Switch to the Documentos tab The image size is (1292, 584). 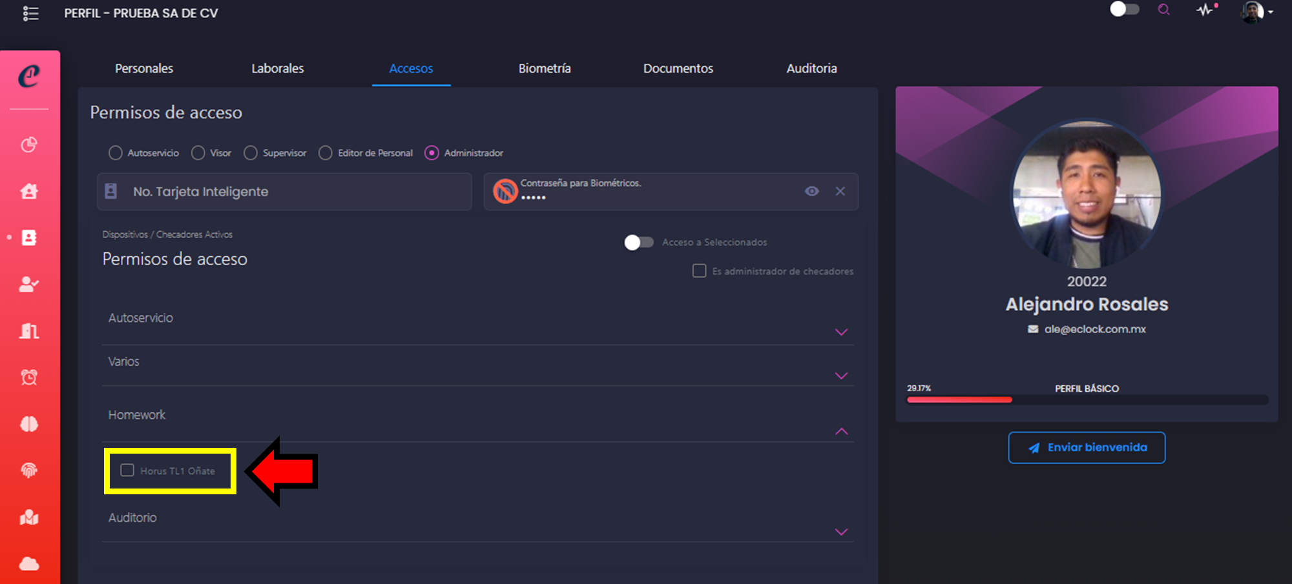tap(678, 68)
